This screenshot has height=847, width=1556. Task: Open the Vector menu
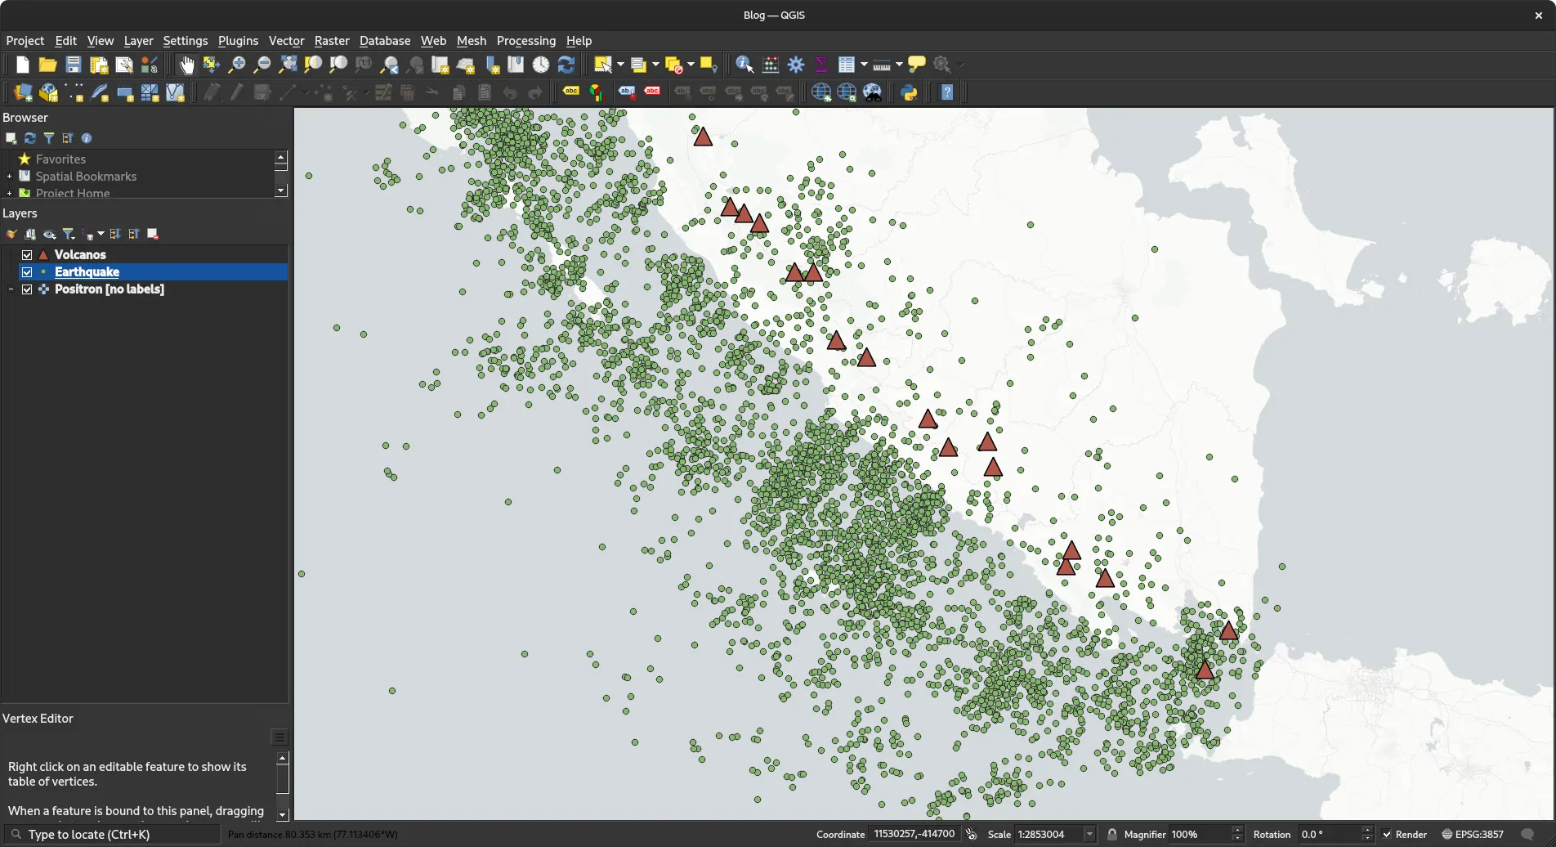(285, 40)
